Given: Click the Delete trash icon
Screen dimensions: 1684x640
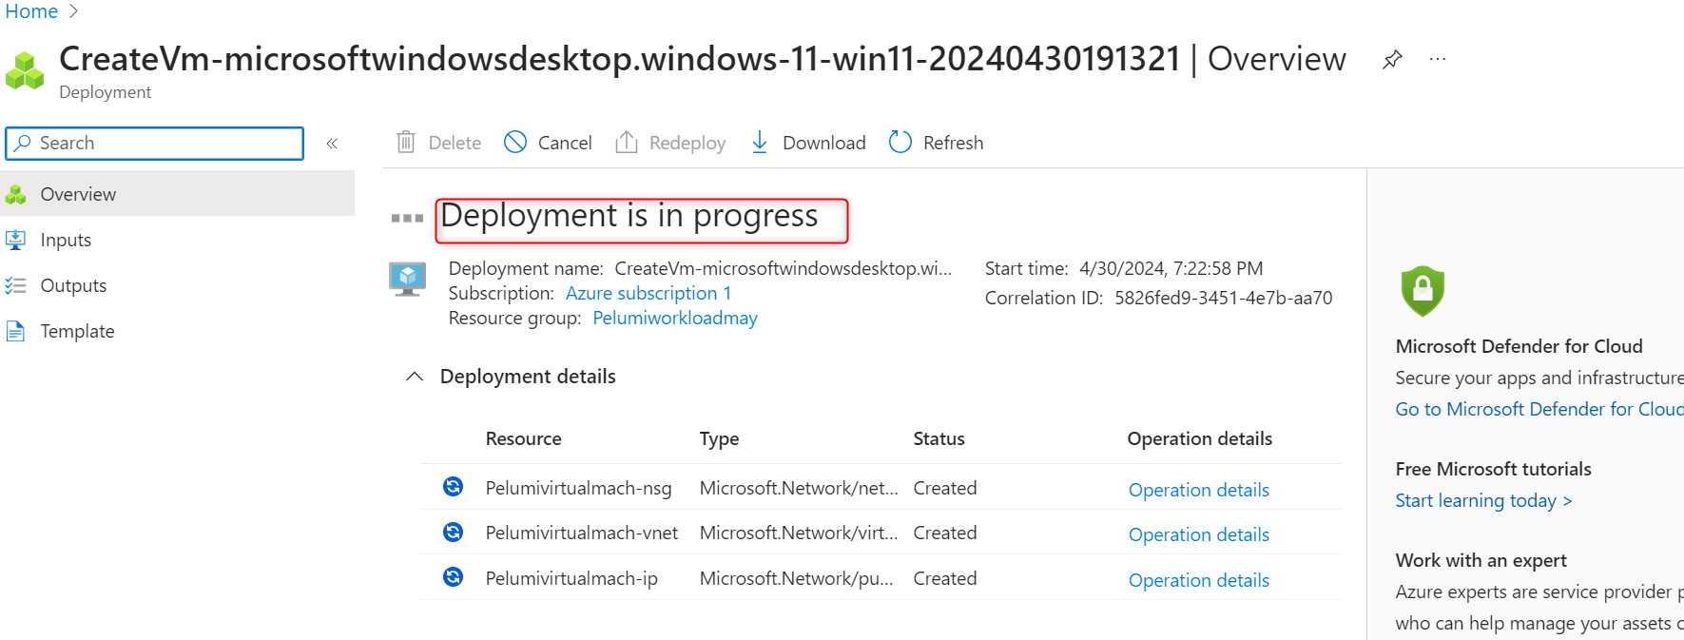Looking at the screenshot, I should [406, 143].
